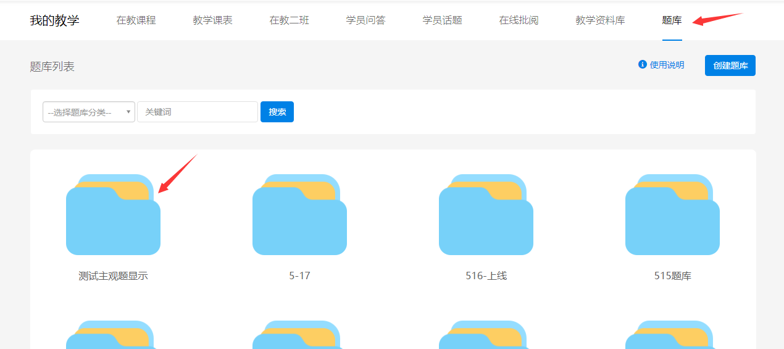Open the 516-上线 folder icon
The width and height of the screenshot is (784, 349).
pyautogui.click(x=486, y=215)
